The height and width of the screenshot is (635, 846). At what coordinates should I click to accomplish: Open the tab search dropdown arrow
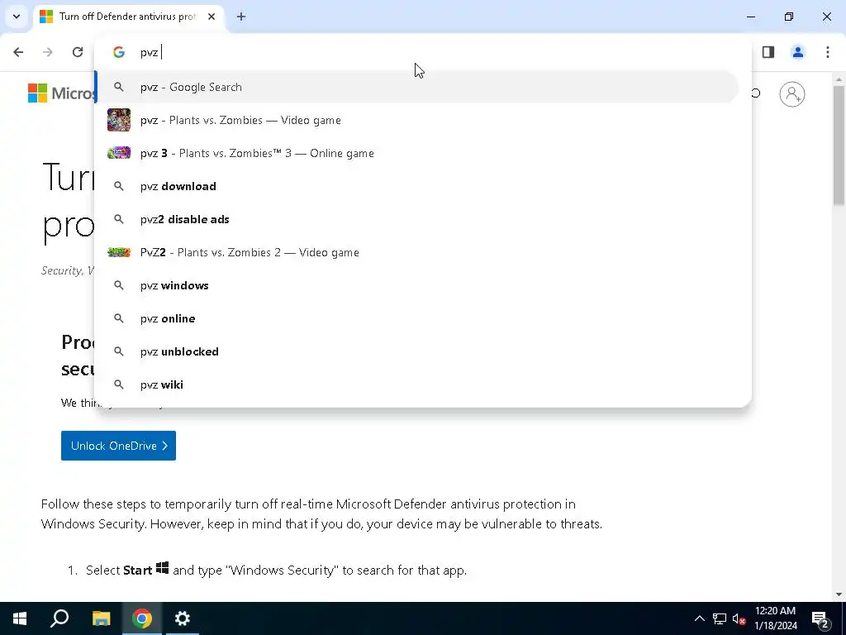pos(17,17)
